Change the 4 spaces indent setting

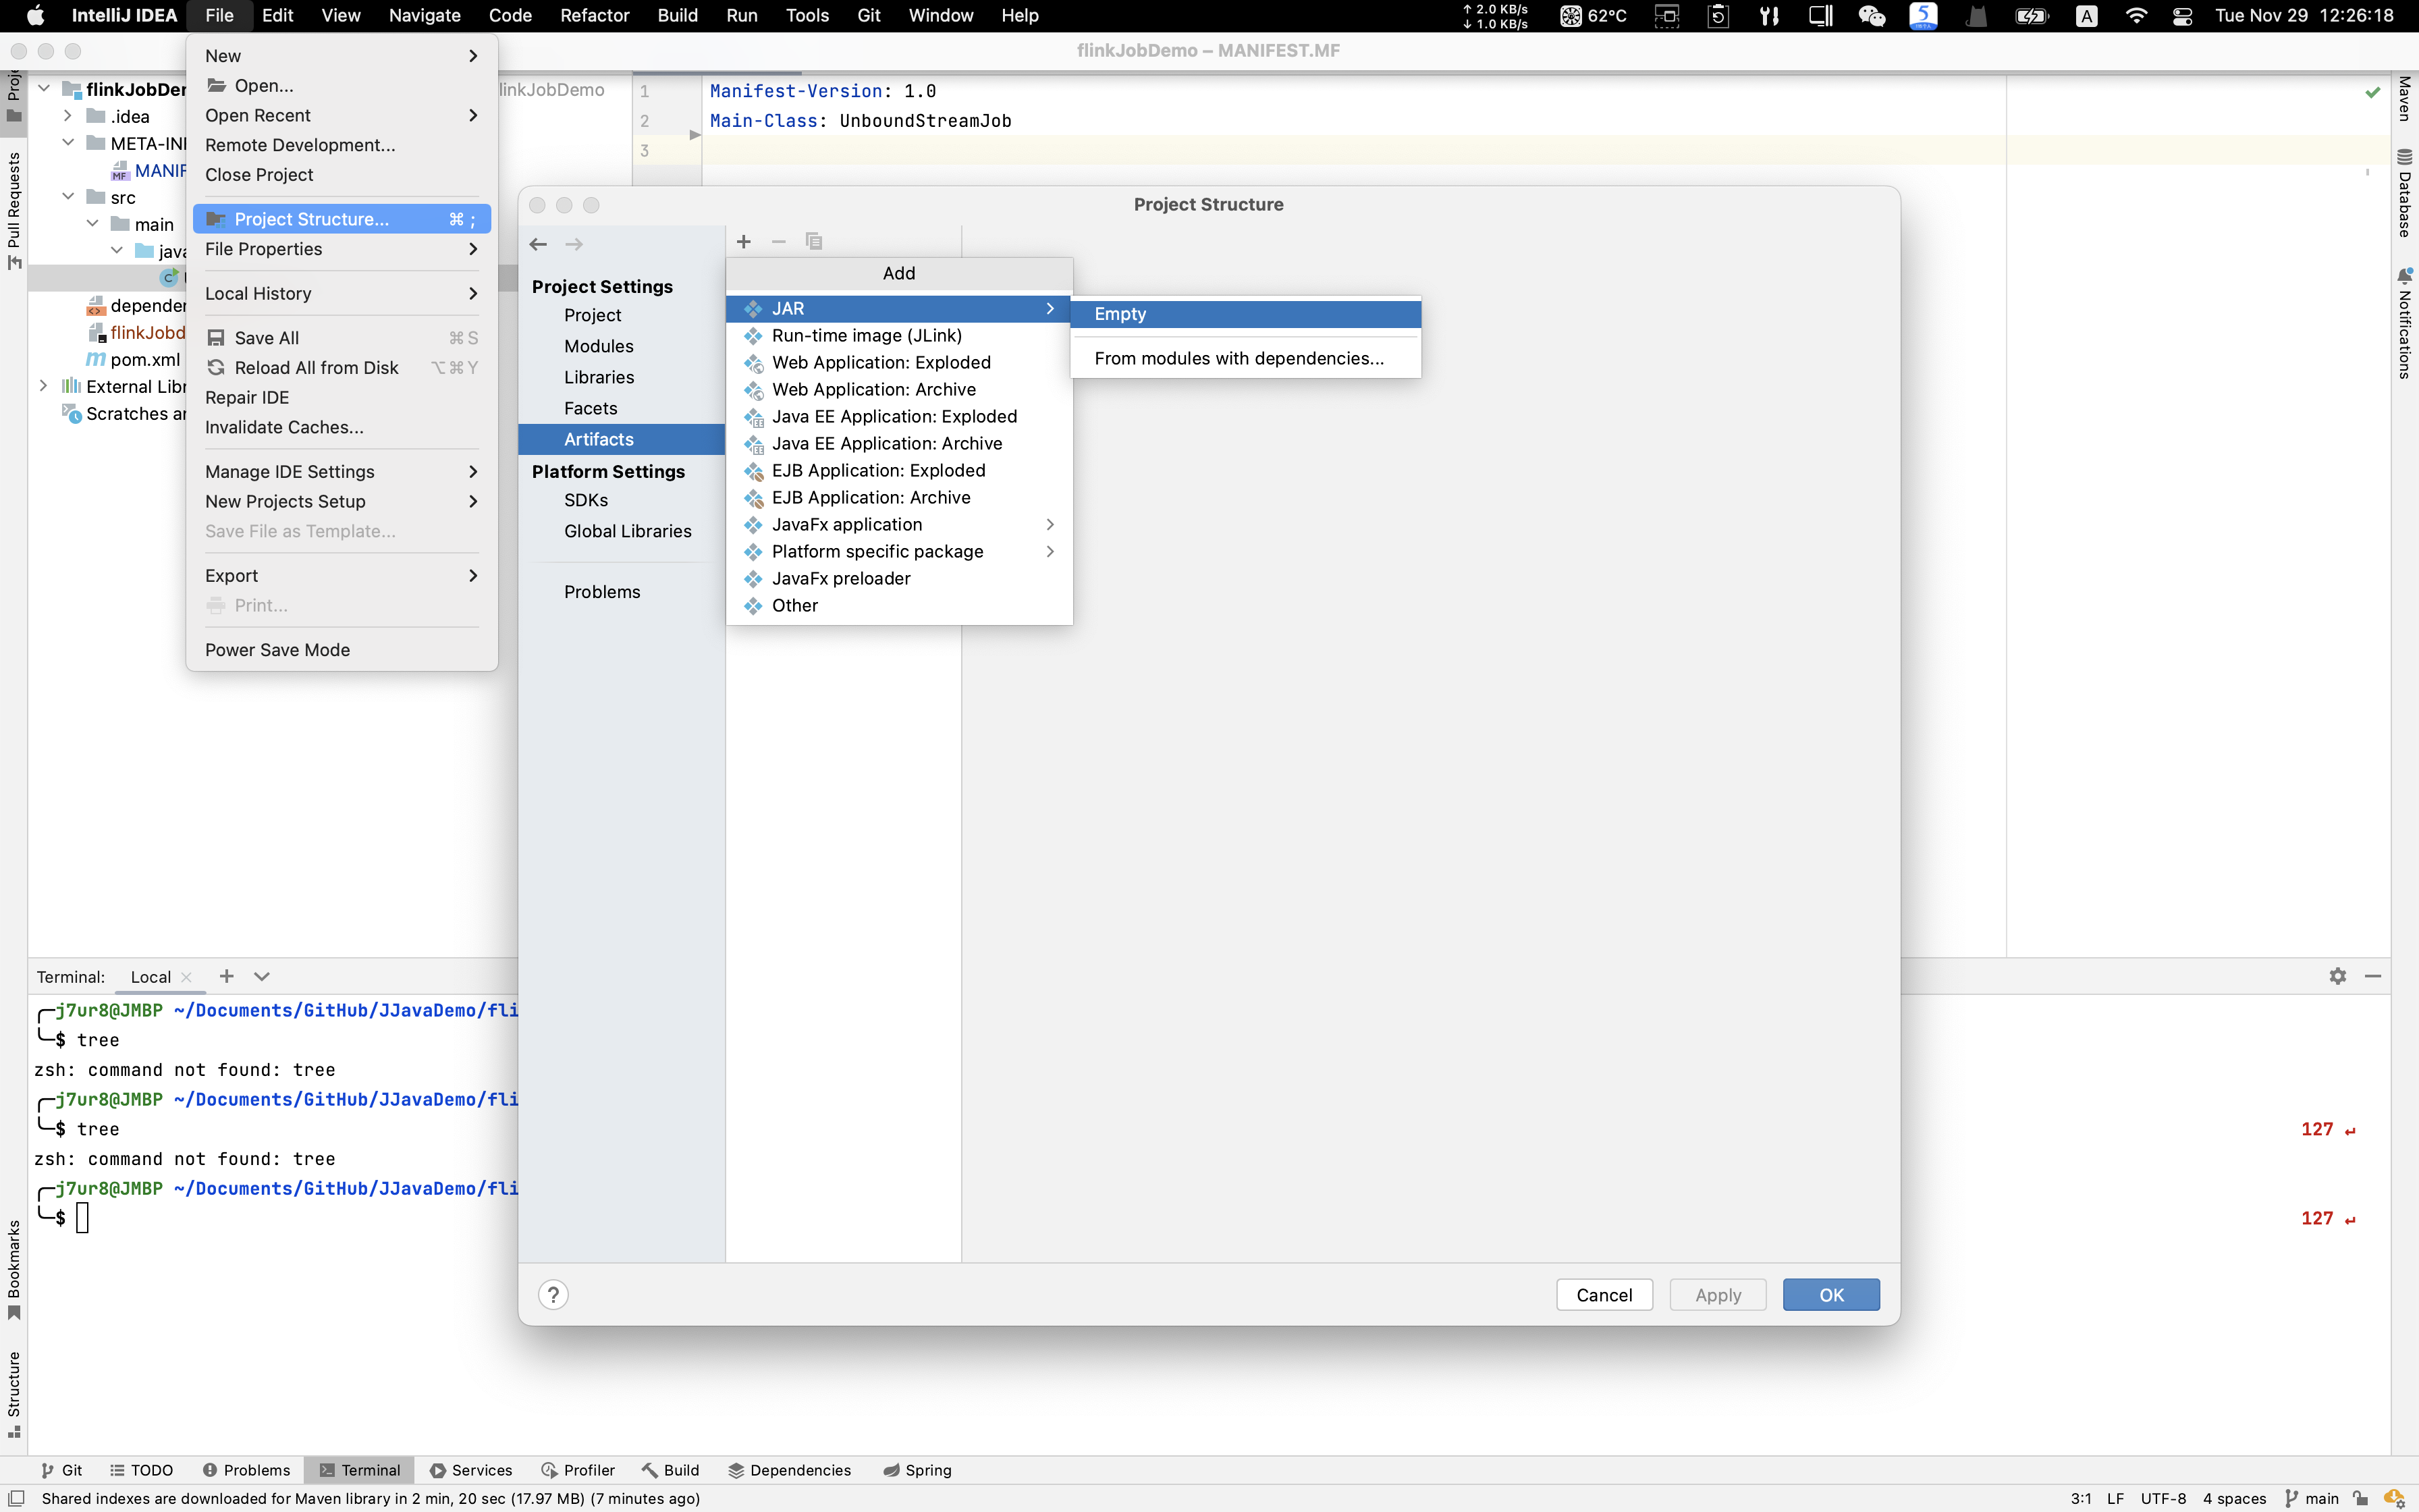pos(2234,1498)
